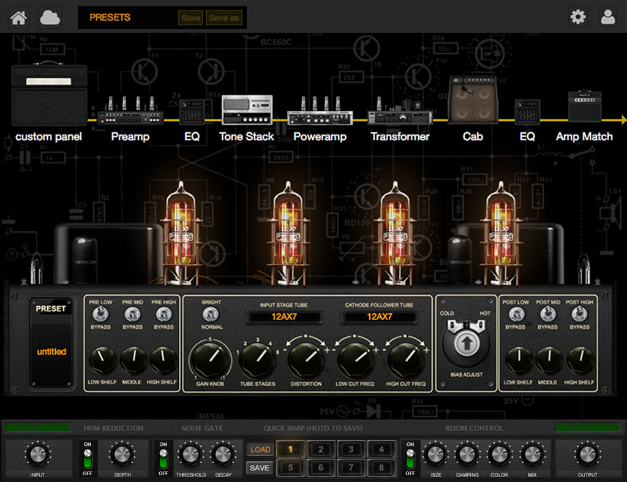Screen dimensions: 627x482
Task: Switch to the custom panel tab
Action: tap(48, 95)
